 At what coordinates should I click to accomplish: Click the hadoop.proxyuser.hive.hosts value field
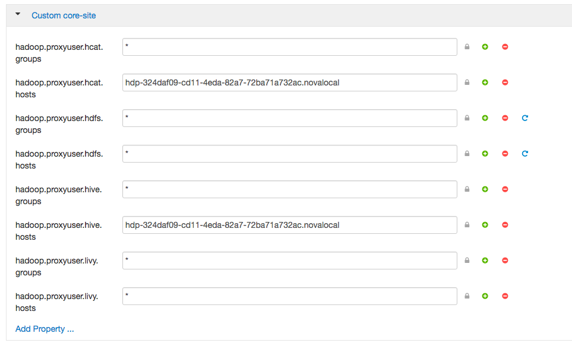(289, 225)
